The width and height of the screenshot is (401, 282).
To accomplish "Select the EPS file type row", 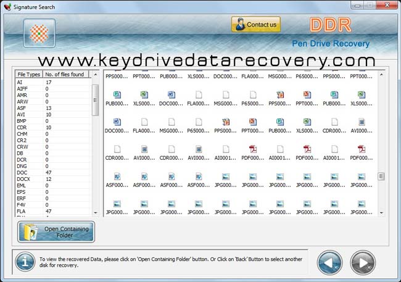I will (53, 192).
